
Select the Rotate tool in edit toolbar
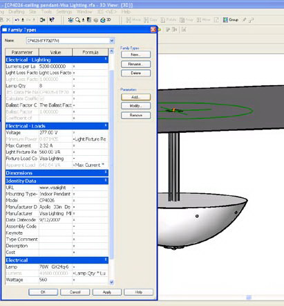coord(169,20)
